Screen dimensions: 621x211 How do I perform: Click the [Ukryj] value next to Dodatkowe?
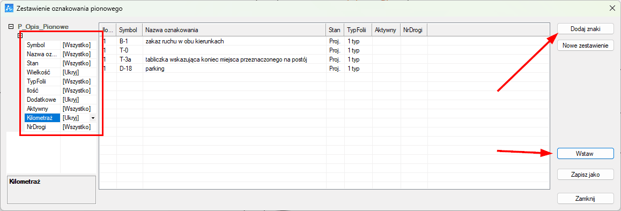click(x=71, y=100)
